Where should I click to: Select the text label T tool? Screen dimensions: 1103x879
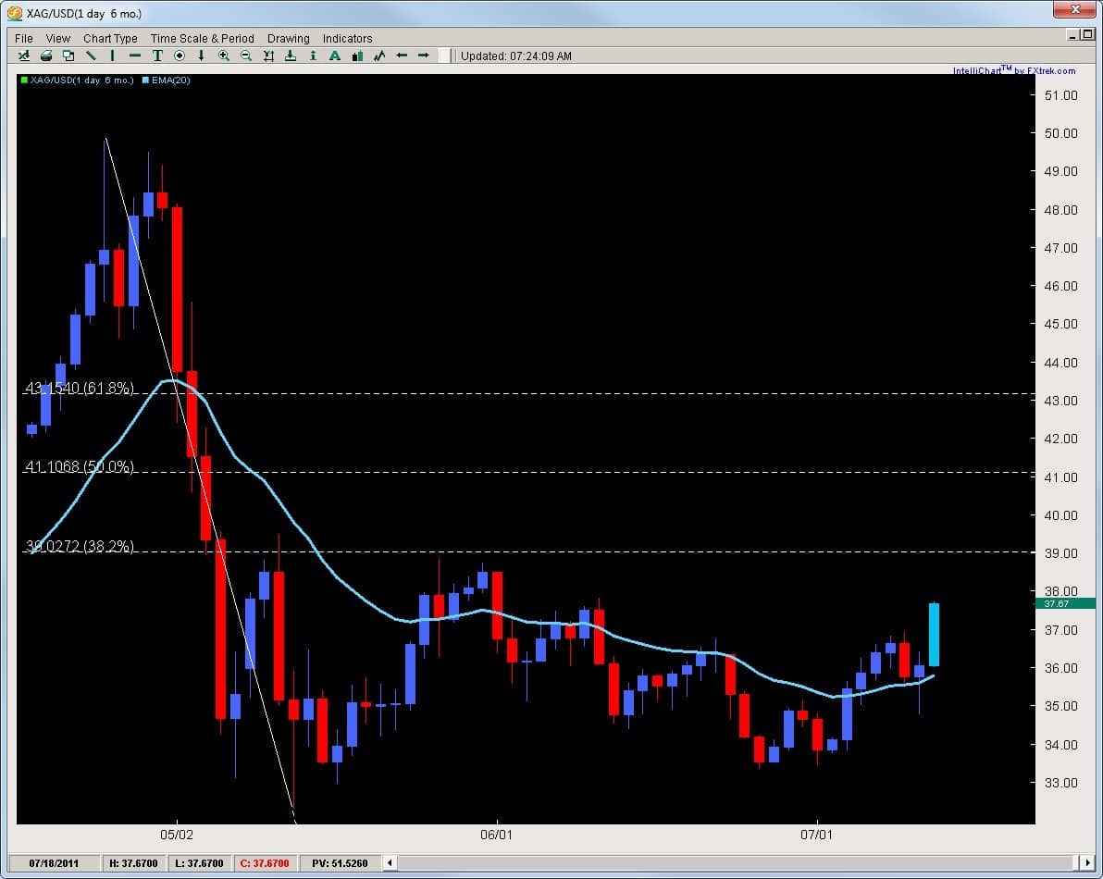[x=157, y=56]
